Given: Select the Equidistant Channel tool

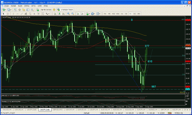Looking at the screenshot, I should [x=26, y=14].
